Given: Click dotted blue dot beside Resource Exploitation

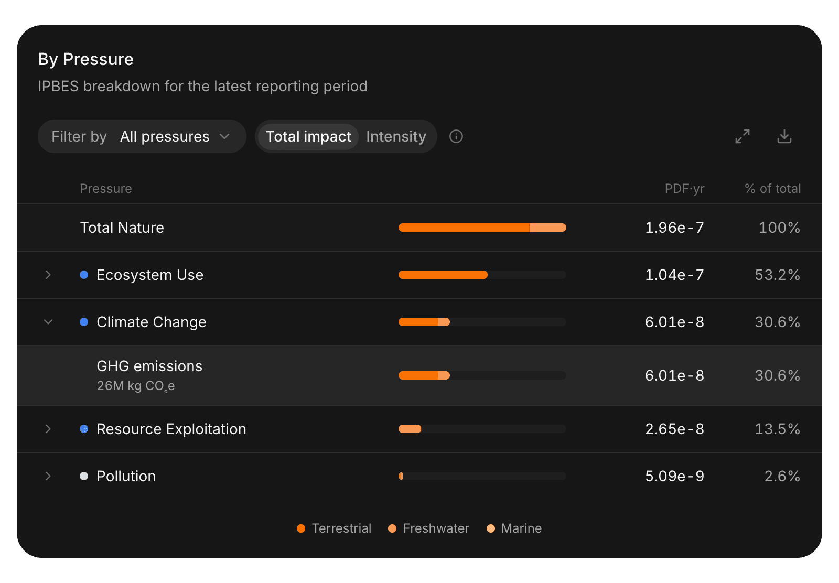Looking at the screenshot, I should click(x=84, y=429).
